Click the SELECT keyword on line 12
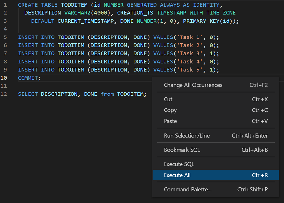This screenshot has width=284, height=203. pyautogui.click(x=28, y=94)
